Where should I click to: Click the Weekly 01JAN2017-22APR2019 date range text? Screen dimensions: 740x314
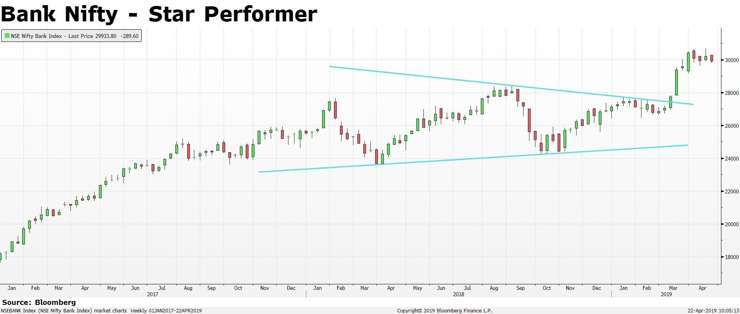click(166, 311)
